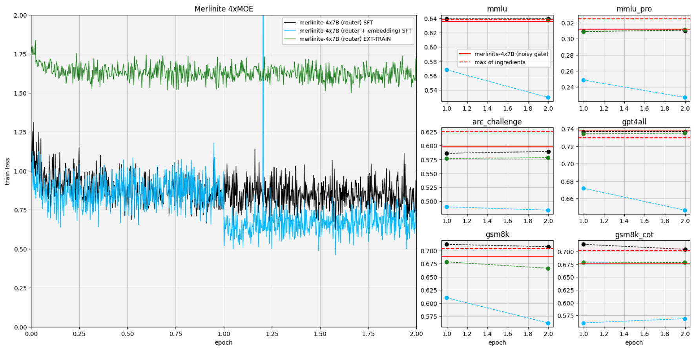The width and height of the screenshot is (695, 349).
Task: Click the 'epoch' label under the gsm8k_cot plot
Action: pos(634,342)
